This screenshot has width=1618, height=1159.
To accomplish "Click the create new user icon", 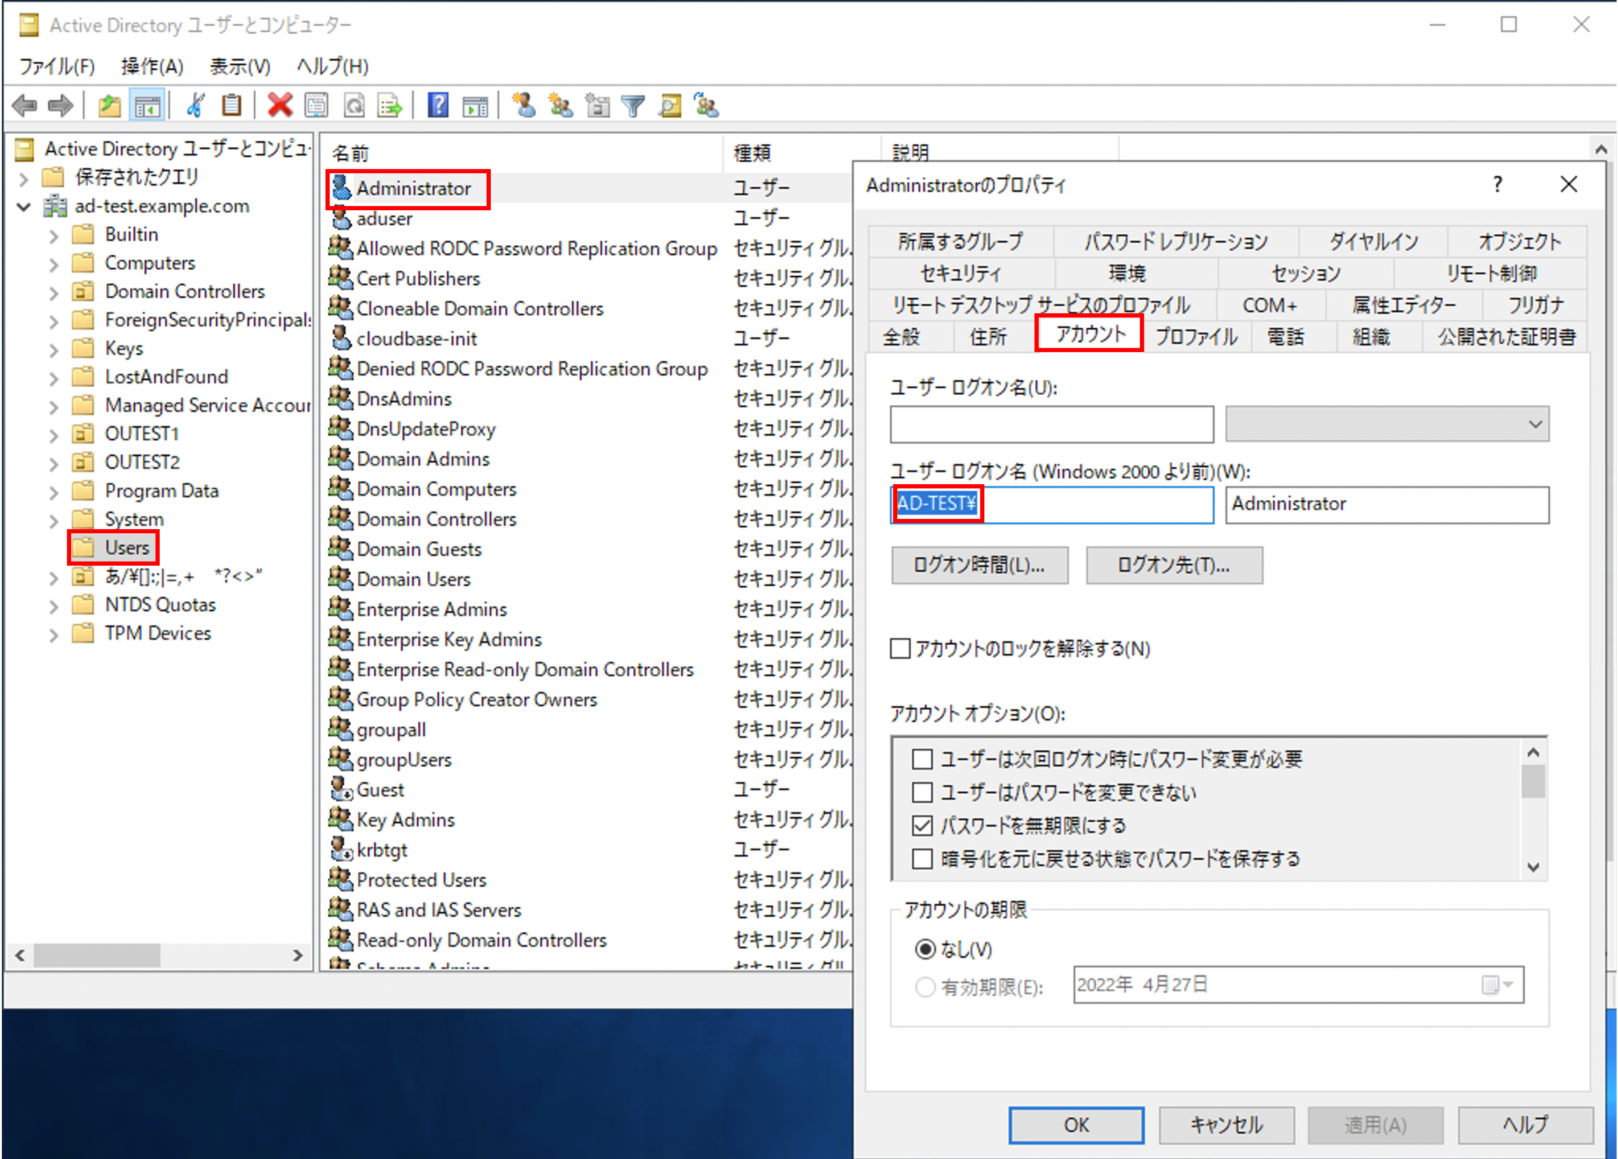I will coord(524,105).
